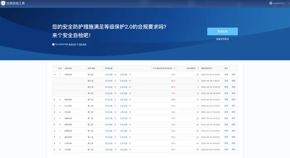Expand the OA系统 row
This screenshot has height=158, width=290.
[55, 150]
